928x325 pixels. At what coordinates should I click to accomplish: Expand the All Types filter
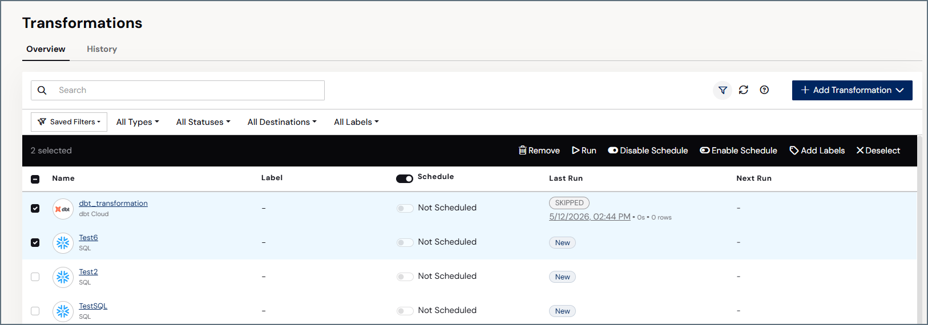tap(138, 122)
